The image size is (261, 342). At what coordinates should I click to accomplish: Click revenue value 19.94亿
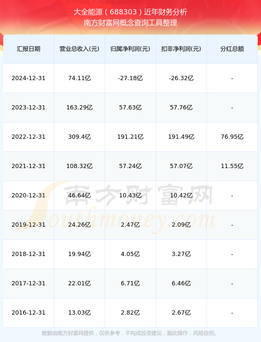80,254
